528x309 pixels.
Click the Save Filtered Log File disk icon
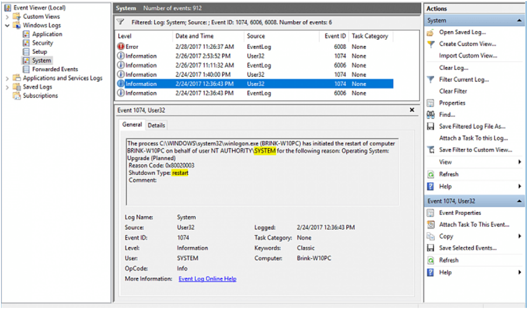coord(430,127)
